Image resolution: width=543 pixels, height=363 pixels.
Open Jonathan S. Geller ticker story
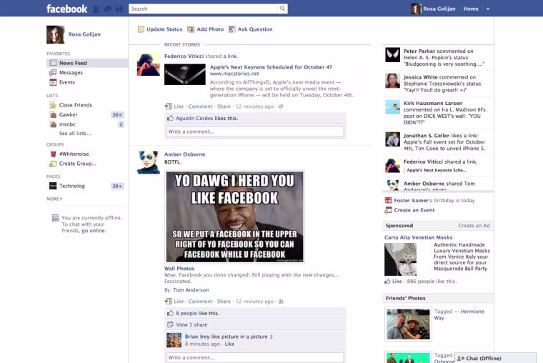(438, 142)
